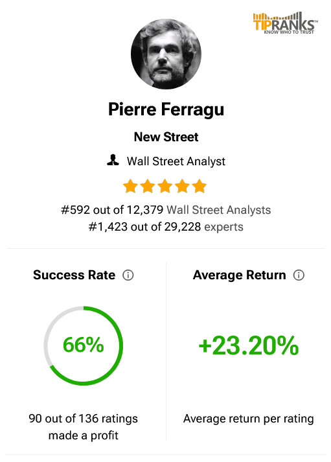
Task: Click the second rating star
Action: pyautogui.click(x=148, y=186)
